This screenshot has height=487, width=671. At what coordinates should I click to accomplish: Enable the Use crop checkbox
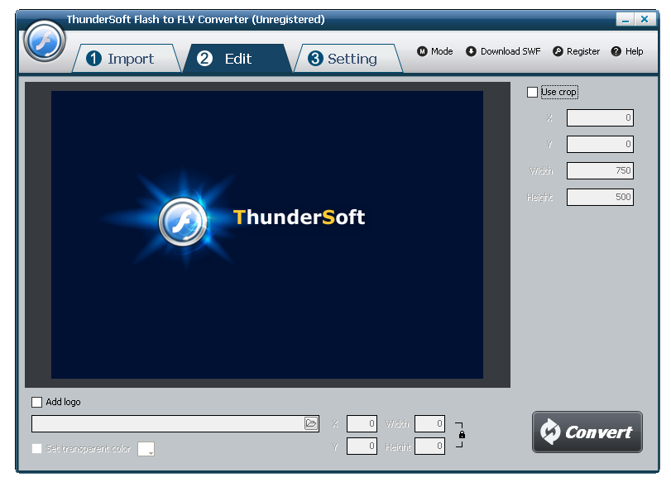[x=532, y=92]
